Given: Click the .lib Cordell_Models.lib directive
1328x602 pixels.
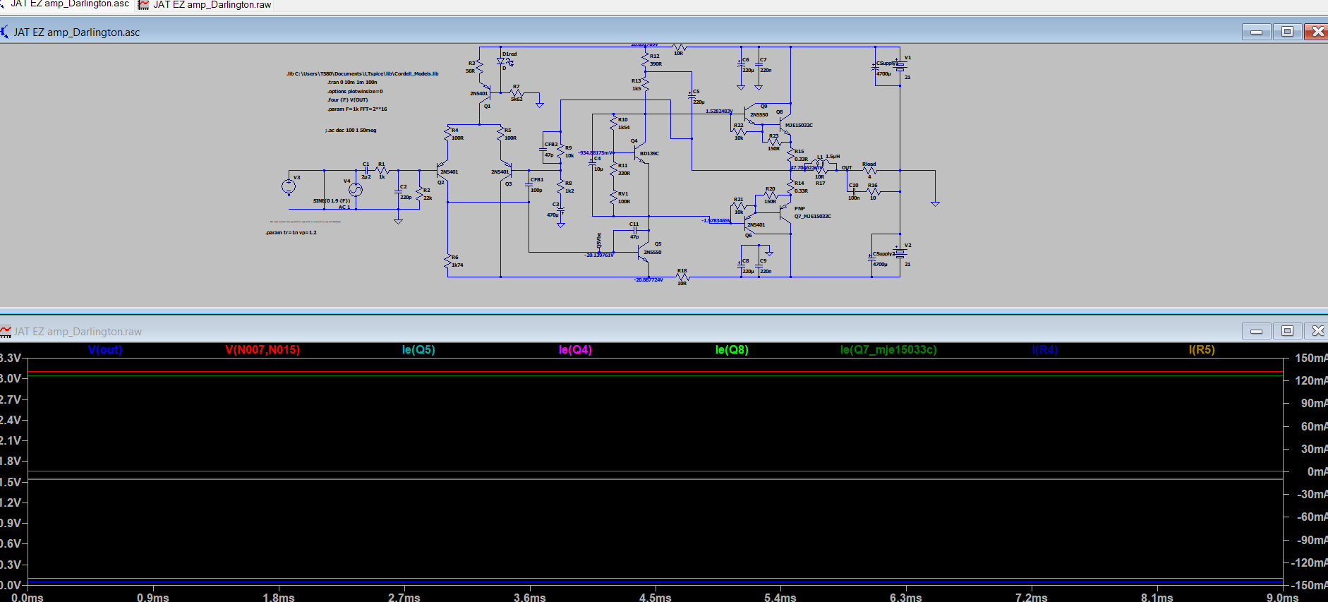Looking at the screenshot, I should (x=363, y=73).
